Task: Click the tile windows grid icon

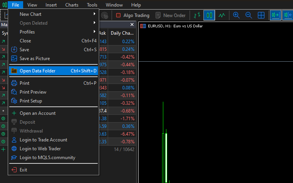Action: 261,15
